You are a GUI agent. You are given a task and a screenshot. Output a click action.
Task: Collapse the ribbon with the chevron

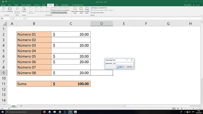point(201,15)
